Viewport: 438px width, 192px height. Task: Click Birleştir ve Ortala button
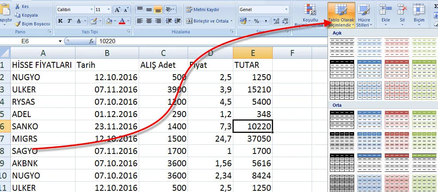tap(210, 21)
